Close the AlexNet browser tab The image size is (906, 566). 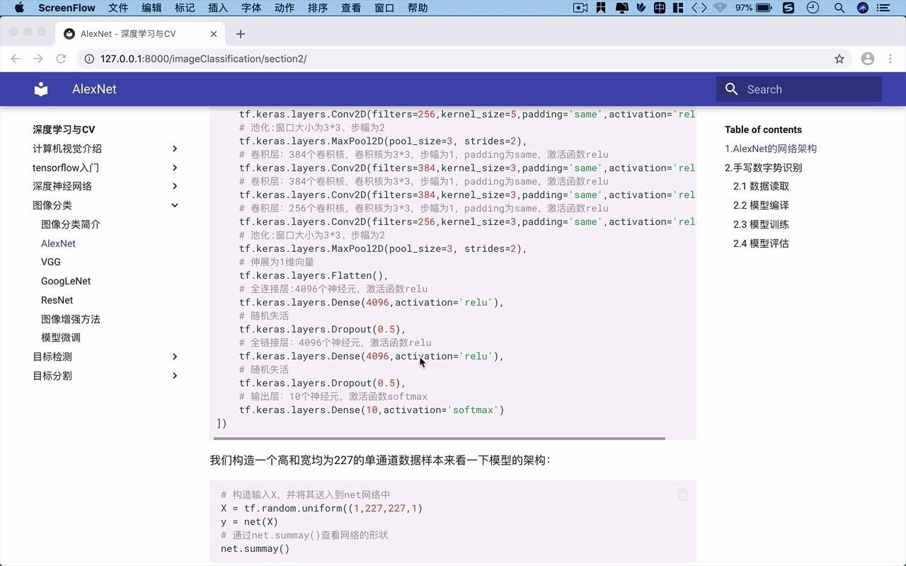[x=214, y=34]
